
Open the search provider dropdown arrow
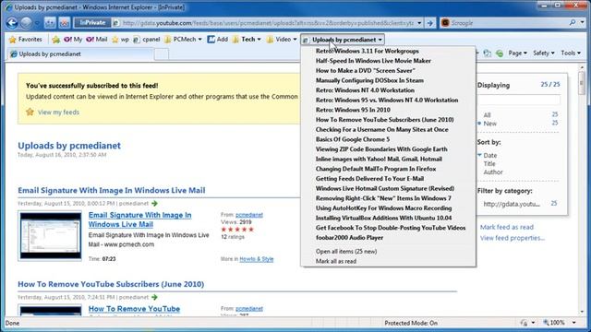coord(582,22)
